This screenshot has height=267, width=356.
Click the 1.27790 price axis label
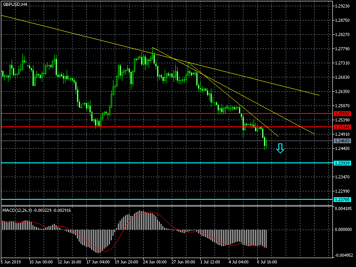pos(342,49)
